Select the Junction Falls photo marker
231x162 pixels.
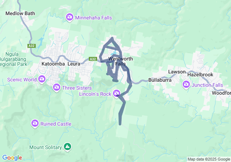pyautogui.click(x=186, y=85)
